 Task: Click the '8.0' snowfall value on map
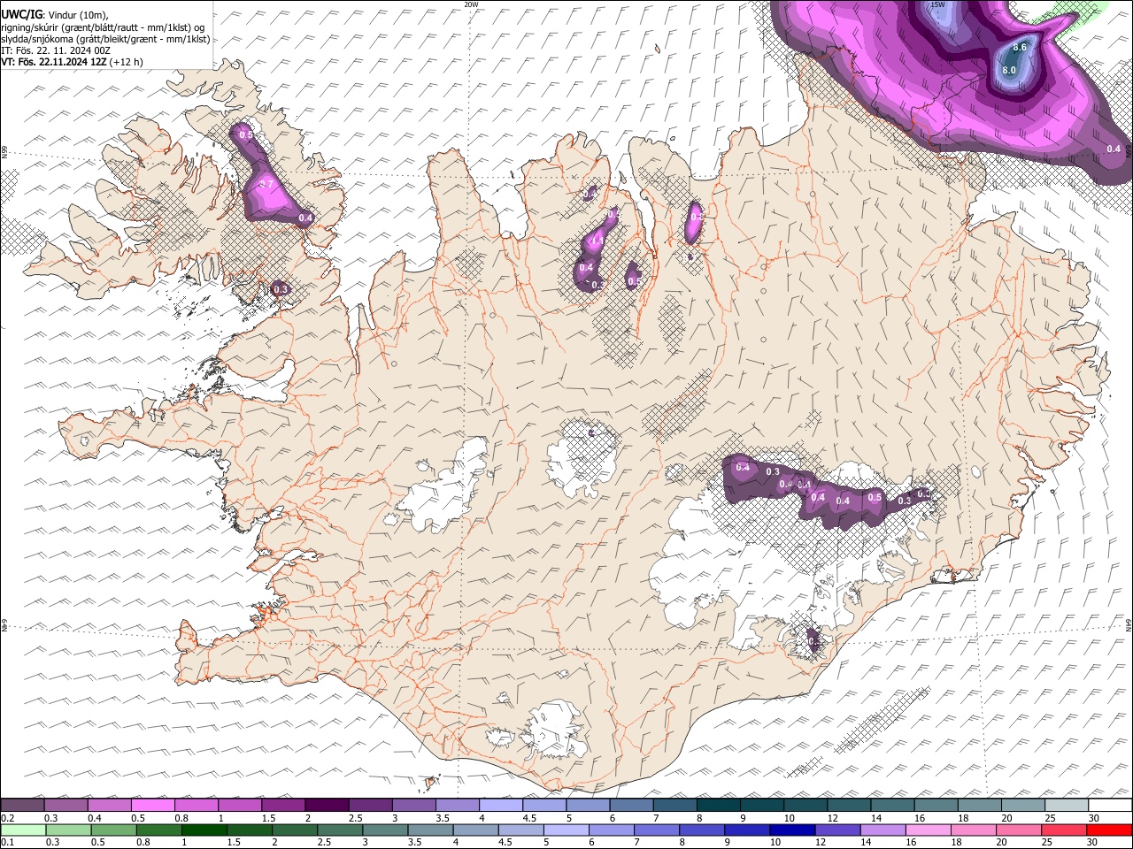pyautogui.click(x=1009, y=70)
